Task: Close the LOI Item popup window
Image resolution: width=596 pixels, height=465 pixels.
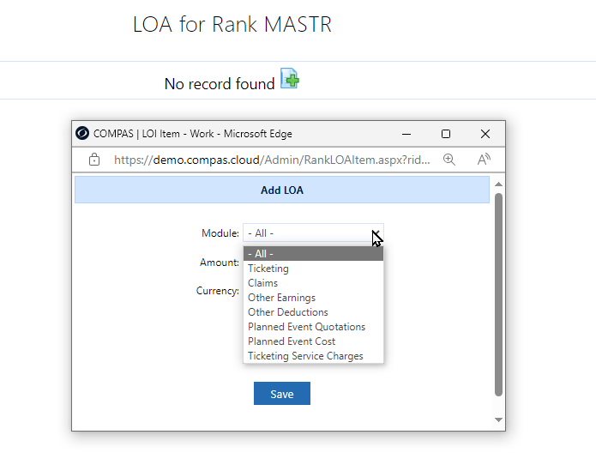Action: 485,134
